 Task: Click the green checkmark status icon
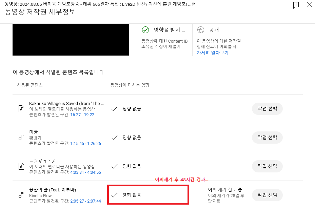145,30
